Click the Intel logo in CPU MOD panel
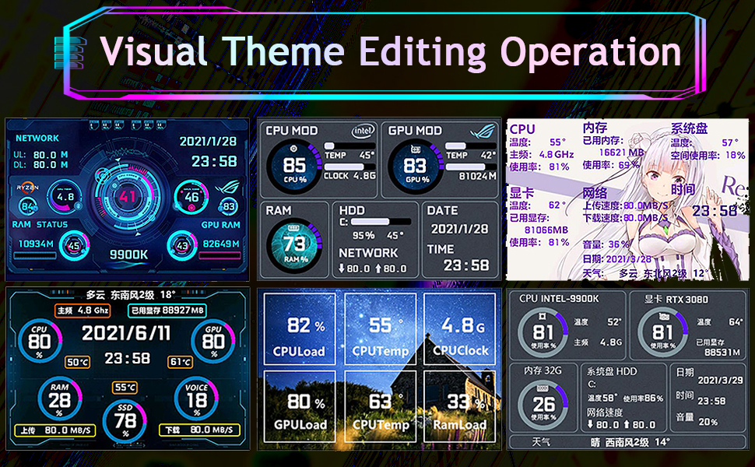 point(363,131)
